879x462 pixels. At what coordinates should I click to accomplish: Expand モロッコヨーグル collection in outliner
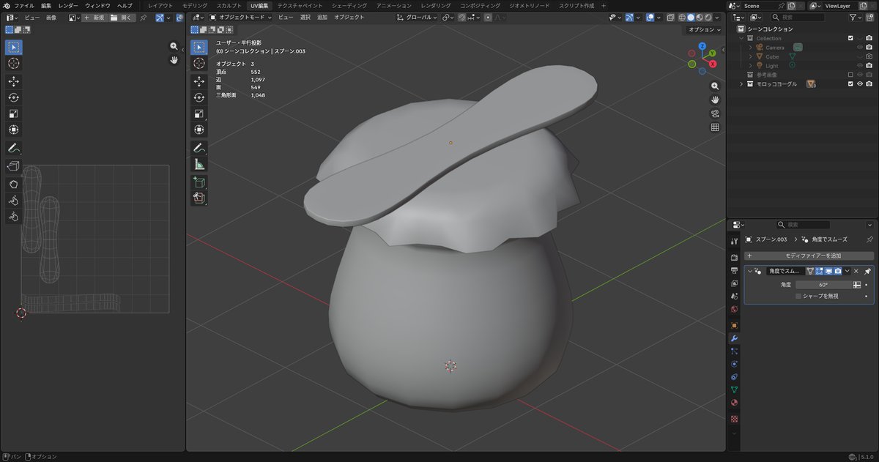point(741,84)
